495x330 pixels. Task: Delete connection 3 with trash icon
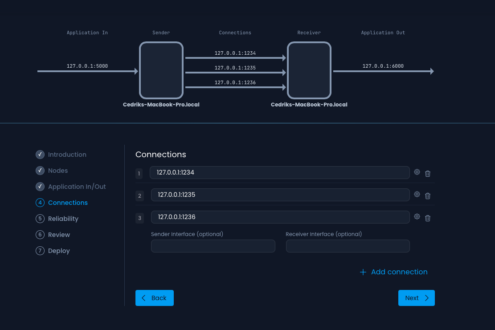pyautogui.click(x=428, y=218)
